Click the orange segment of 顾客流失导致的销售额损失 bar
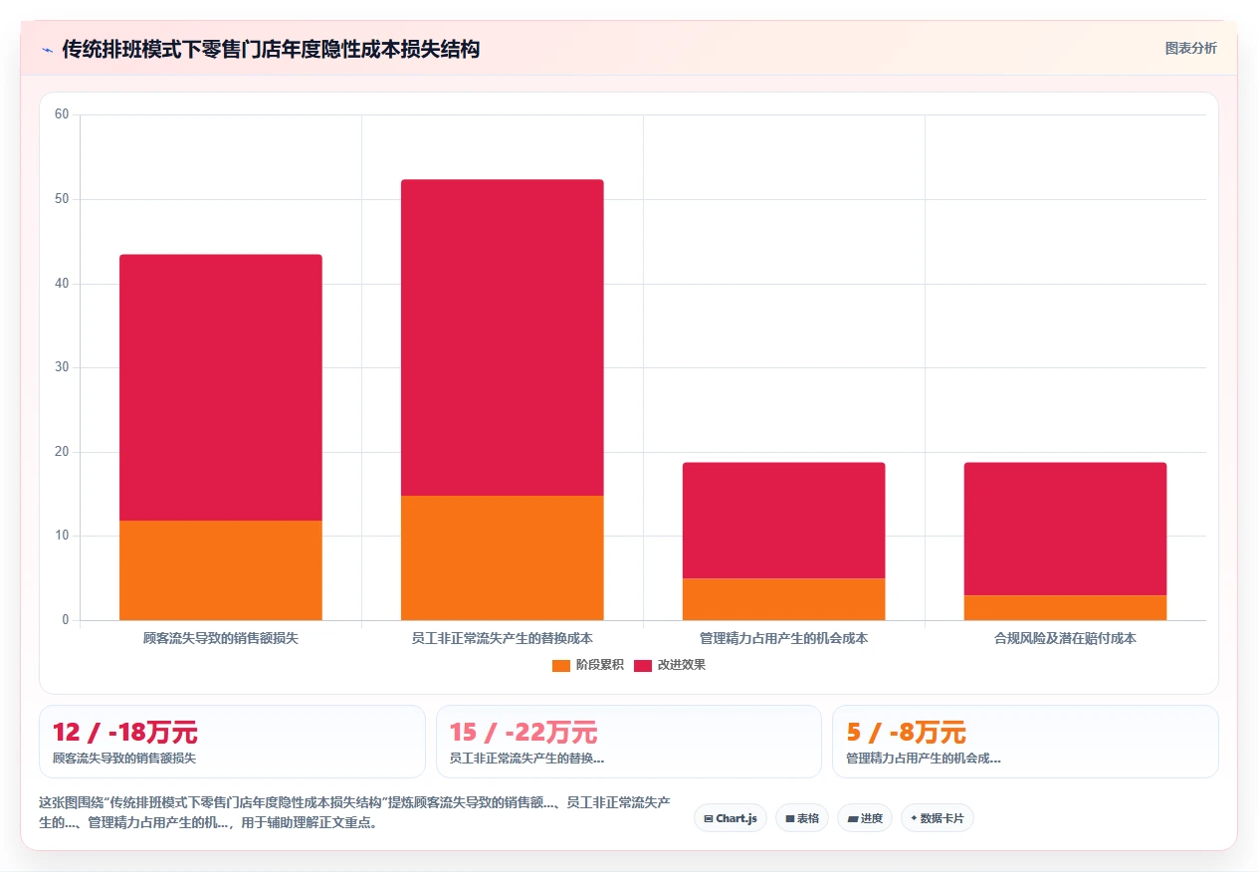The width and height of the screenshot is (1258, 872). (221, 570)
